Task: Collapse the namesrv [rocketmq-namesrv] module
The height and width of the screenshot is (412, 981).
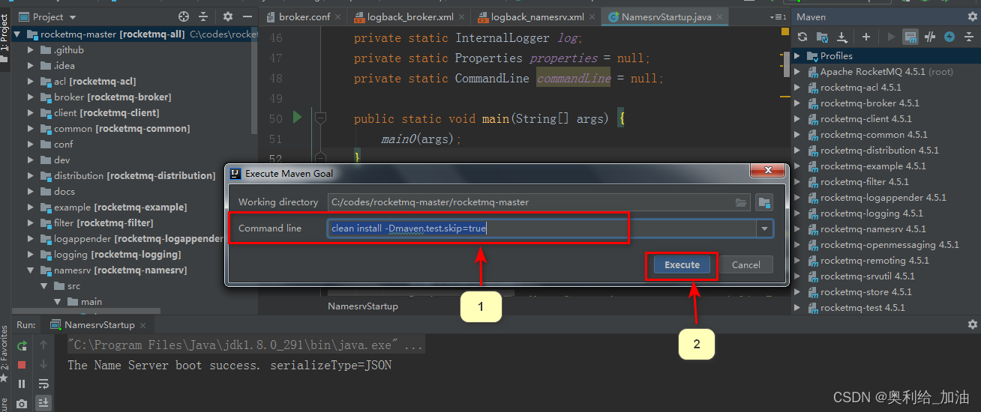Action: 31,270
